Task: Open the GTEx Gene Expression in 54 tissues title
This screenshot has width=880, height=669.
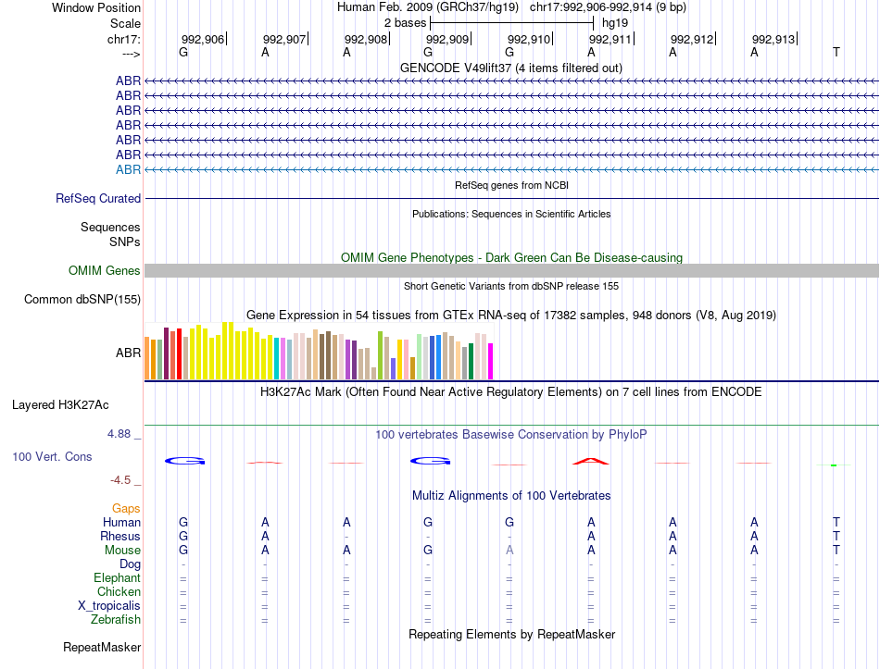Action: 510,316
